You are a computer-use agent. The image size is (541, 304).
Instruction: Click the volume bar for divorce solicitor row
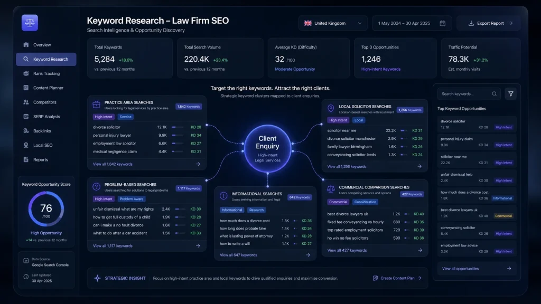point(178,127)
